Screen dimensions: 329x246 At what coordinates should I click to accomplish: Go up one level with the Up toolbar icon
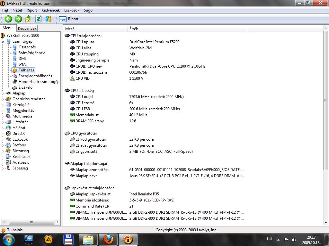[28, 19]
